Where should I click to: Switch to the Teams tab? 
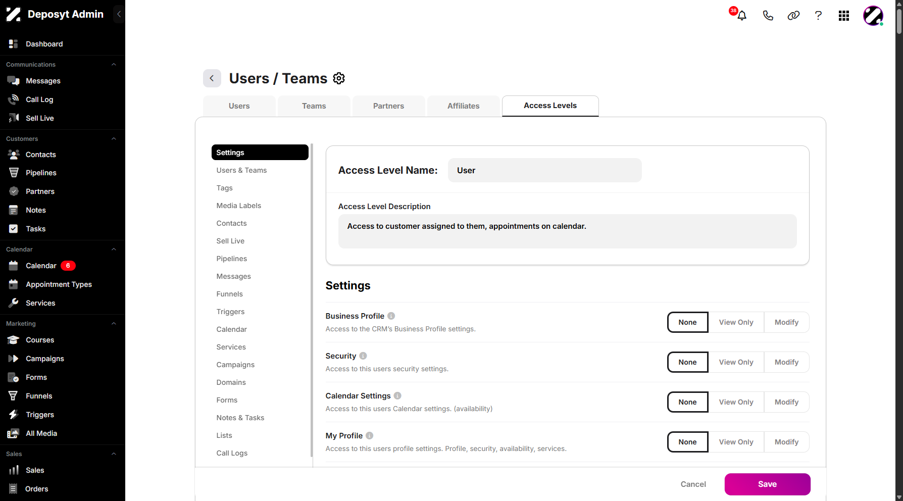pyautogui.click(x=314, y=106)
